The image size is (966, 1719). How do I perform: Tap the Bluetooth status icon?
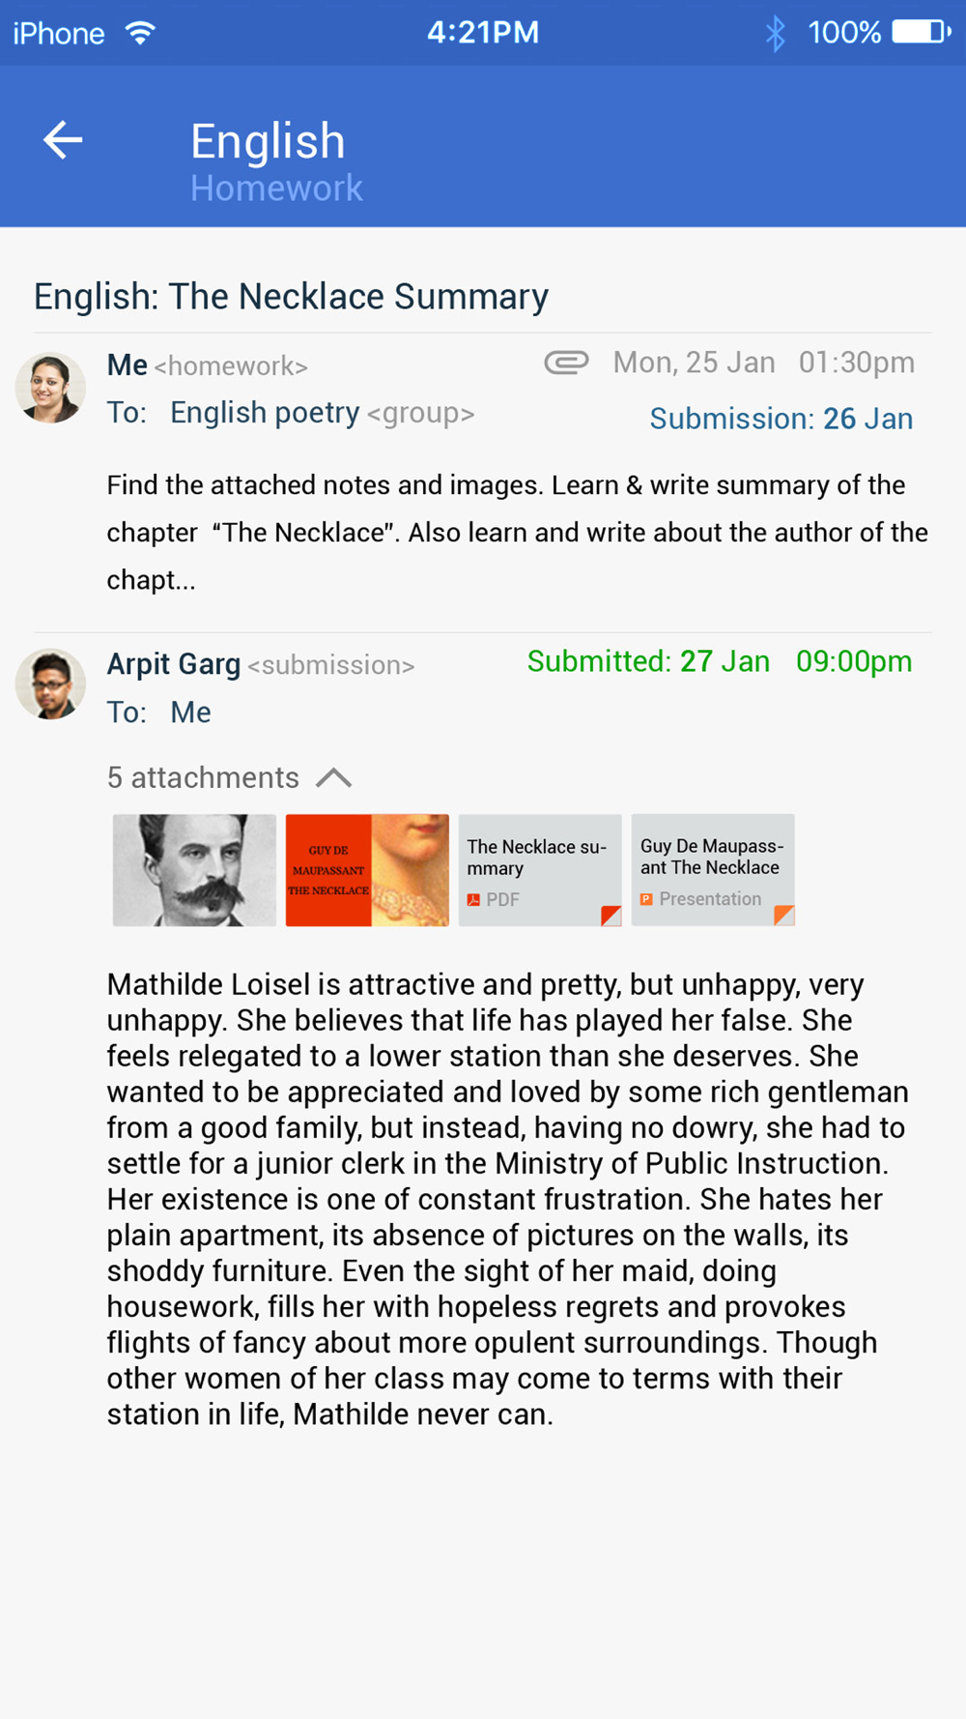pyautogui.click(x=775, y=33)
